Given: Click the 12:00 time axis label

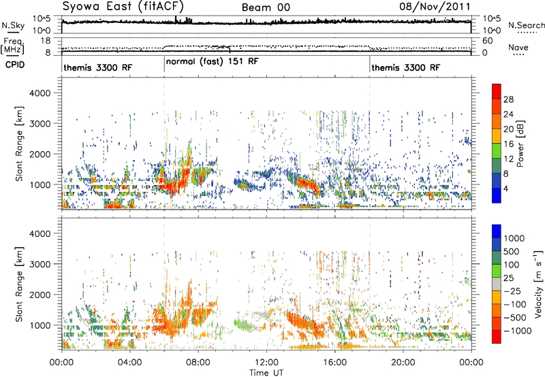Looking at the screenshot, I should [x=266, y=363].
